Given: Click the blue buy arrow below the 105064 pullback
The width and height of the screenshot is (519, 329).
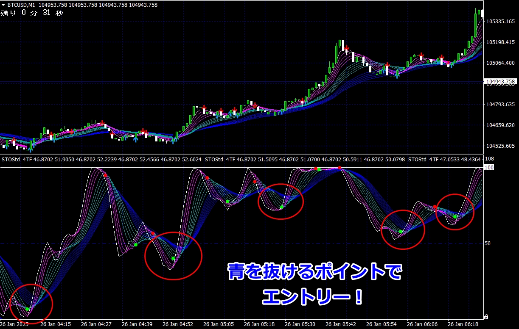Looking at the screenshot, I should point(397,75).
